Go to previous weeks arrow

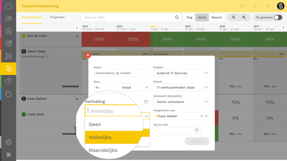click(77, 28)
